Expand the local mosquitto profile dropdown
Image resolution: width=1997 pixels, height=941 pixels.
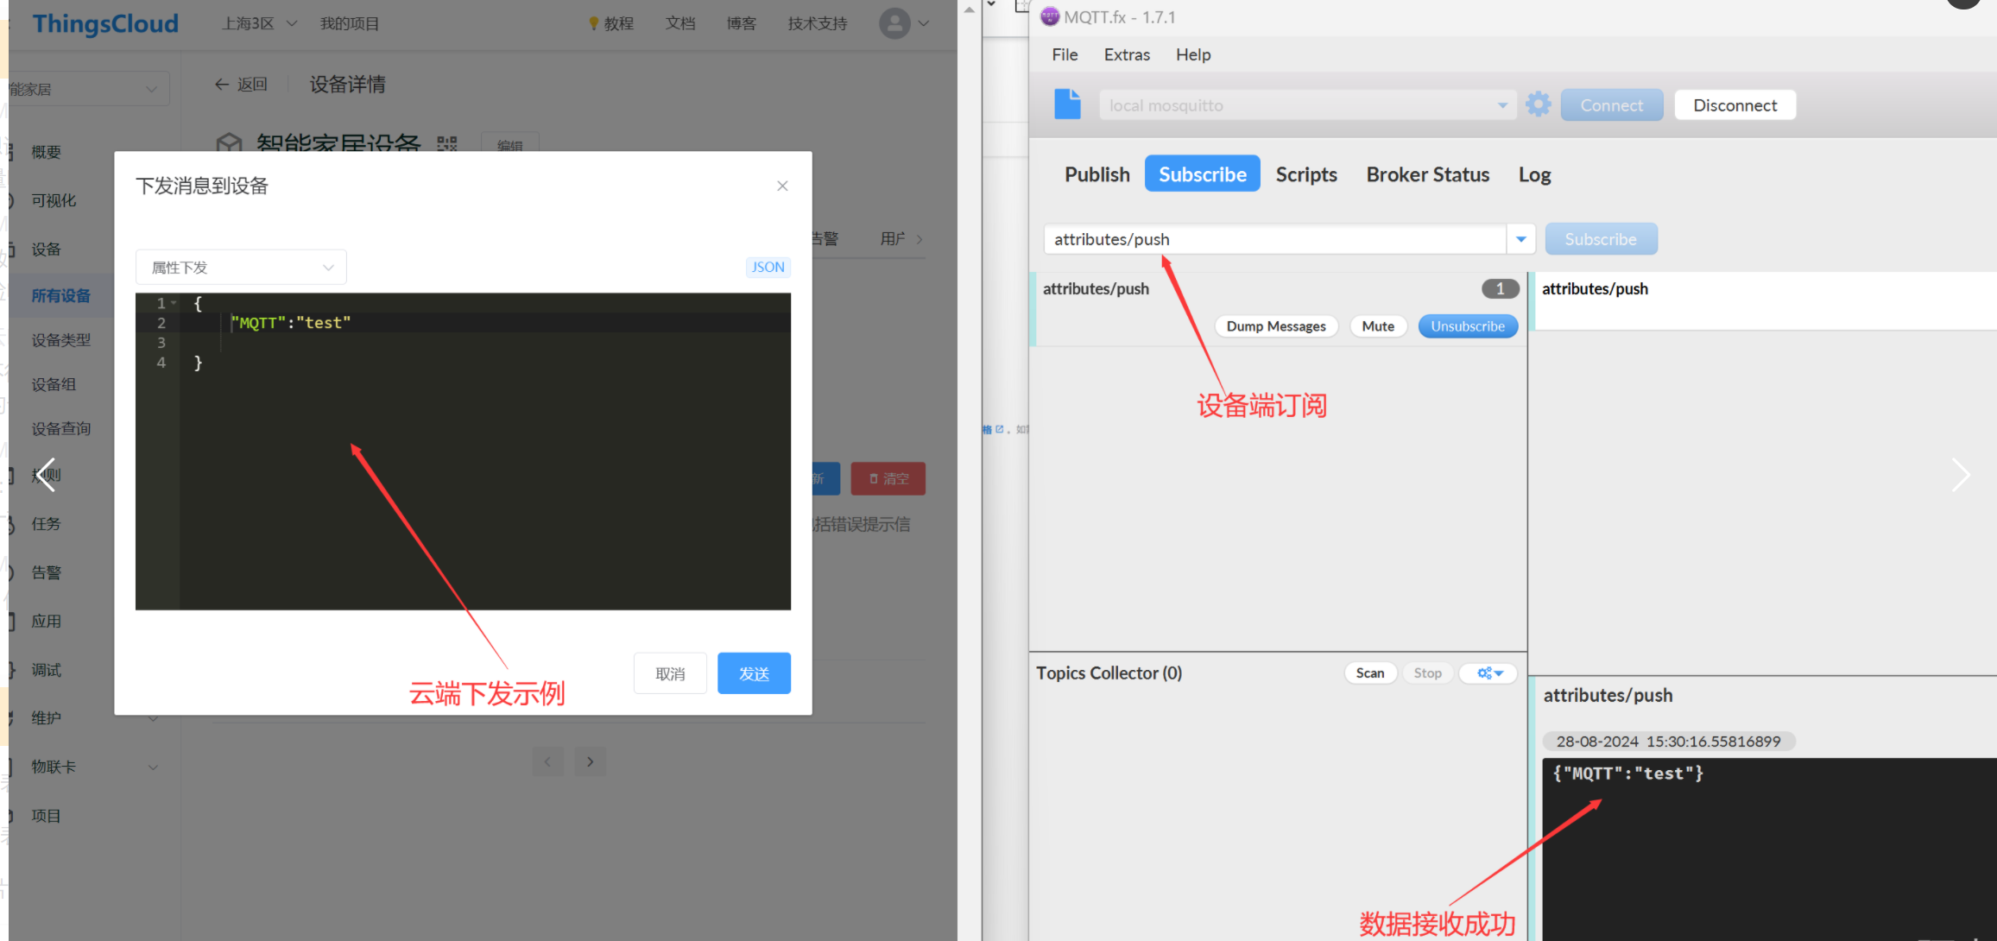1502,105
